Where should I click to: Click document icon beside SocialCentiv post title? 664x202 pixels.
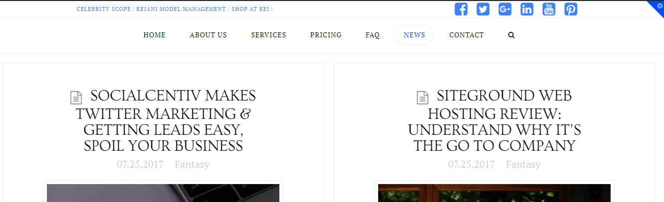[76, 98]
